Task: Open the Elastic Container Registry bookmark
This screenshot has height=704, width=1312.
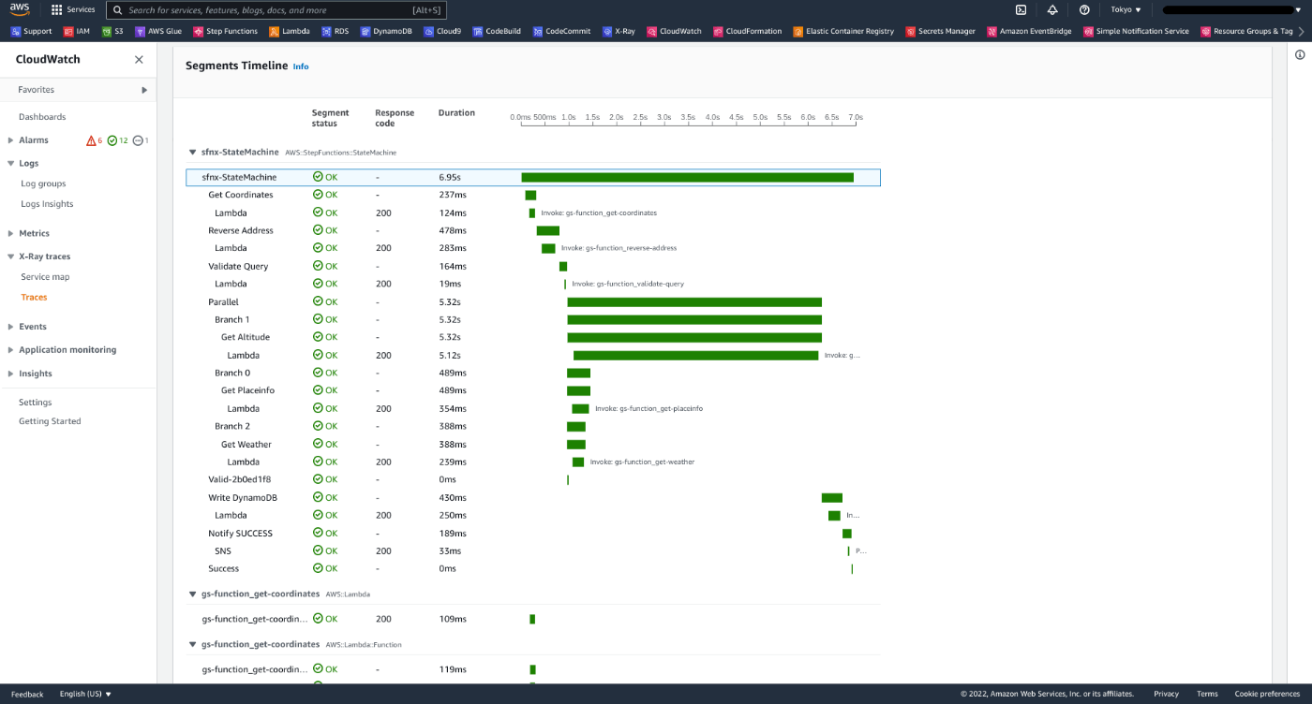Action: (x=843, y=31)
